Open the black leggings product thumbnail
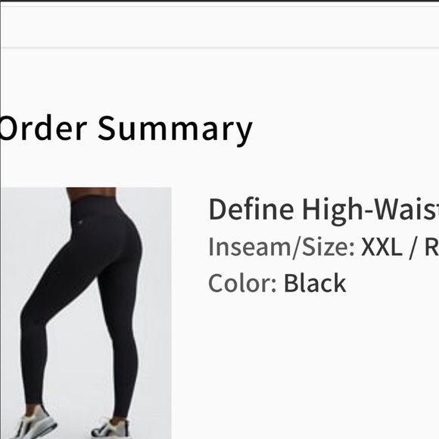This screenshot has height=439, width=439. (86, 313)
